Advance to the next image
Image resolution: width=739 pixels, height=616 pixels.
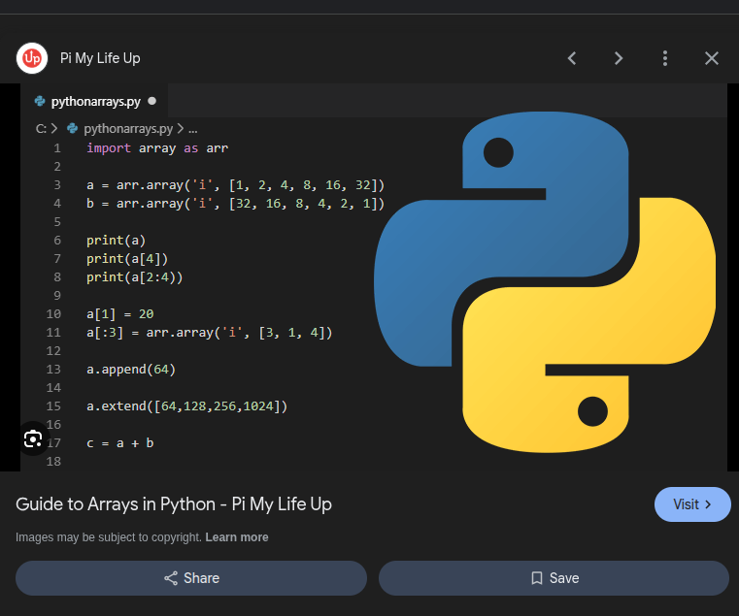coord(619,58)
